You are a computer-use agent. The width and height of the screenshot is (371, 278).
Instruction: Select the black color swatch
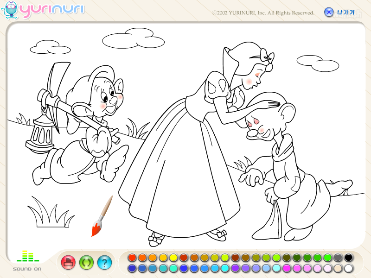coord(348,258)
